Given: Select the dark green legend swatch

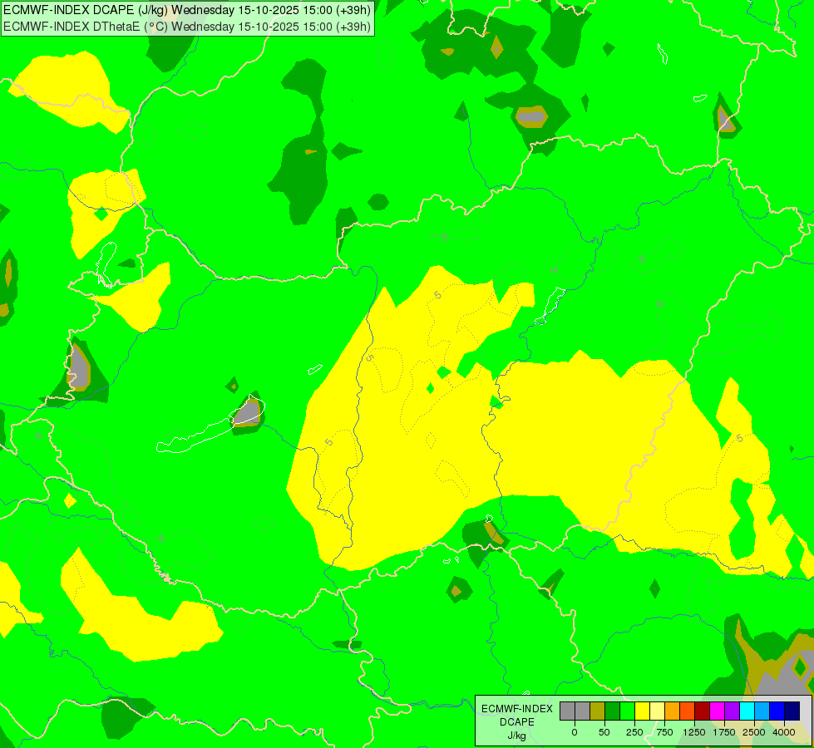Looking at the screenshot, I should point(613,711).
